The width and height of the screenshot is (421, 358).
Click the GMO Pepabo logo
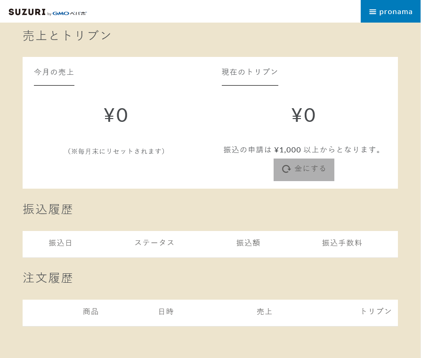69,13
